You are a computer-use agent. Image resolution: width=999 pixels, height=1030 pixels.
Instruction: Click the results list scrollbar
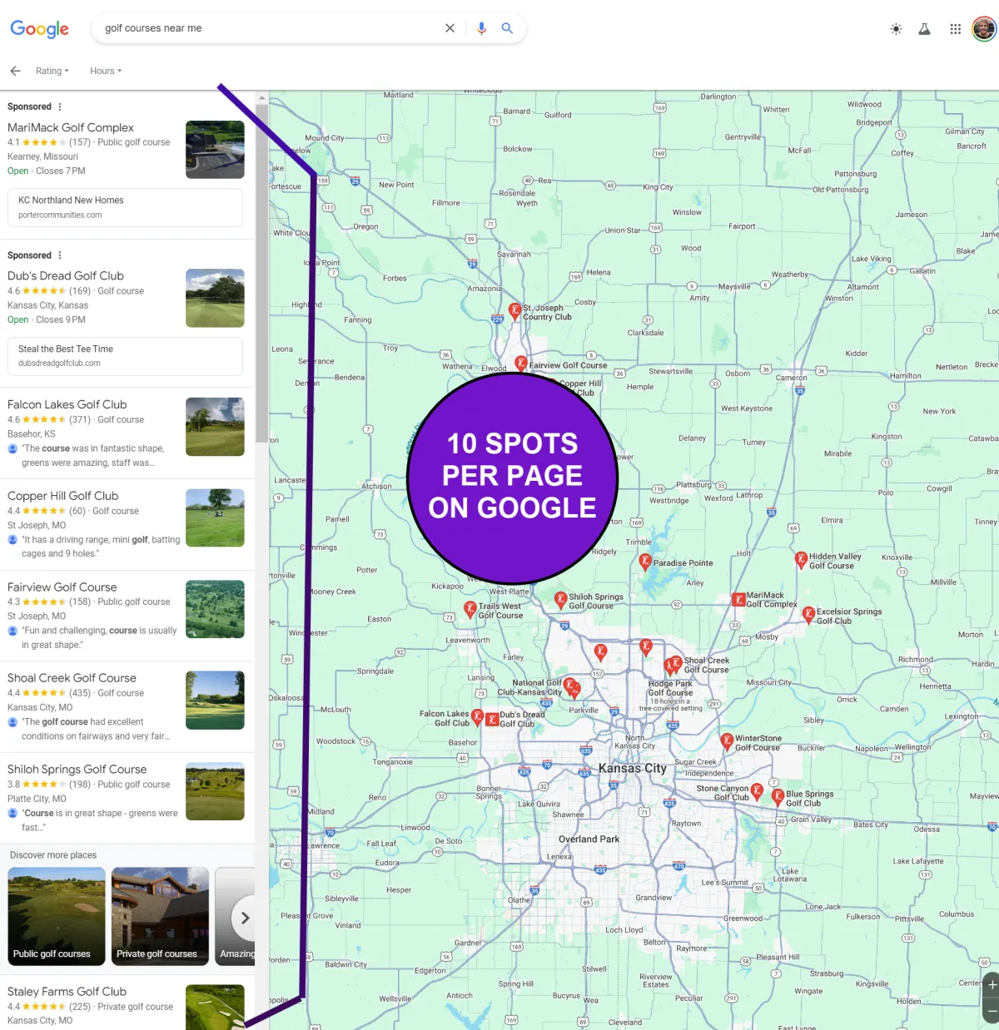click(262, 273)
